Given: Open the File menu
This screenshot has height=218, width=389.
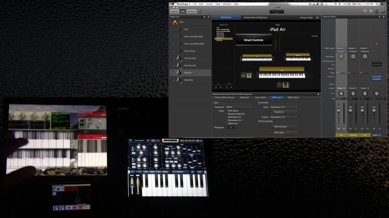Looking at the screenshot, I should click(194, 4).
